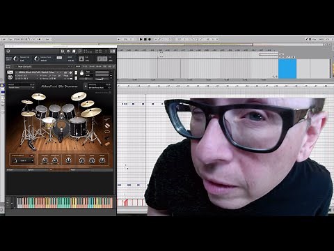Open the Mixer preset Radial Drive dropdown
This screenshot has height=251, width=334.
21,87
